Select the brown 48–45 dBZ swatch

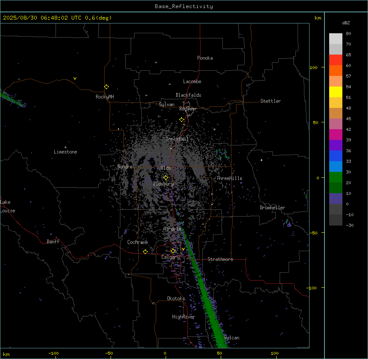tap(336, 113)
